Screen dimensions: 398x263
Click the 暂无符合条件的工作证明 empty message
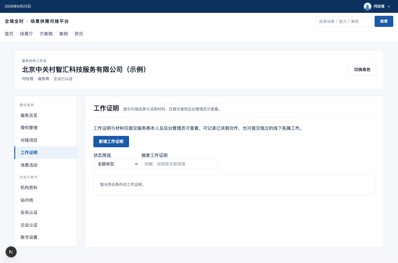point(122,185)
